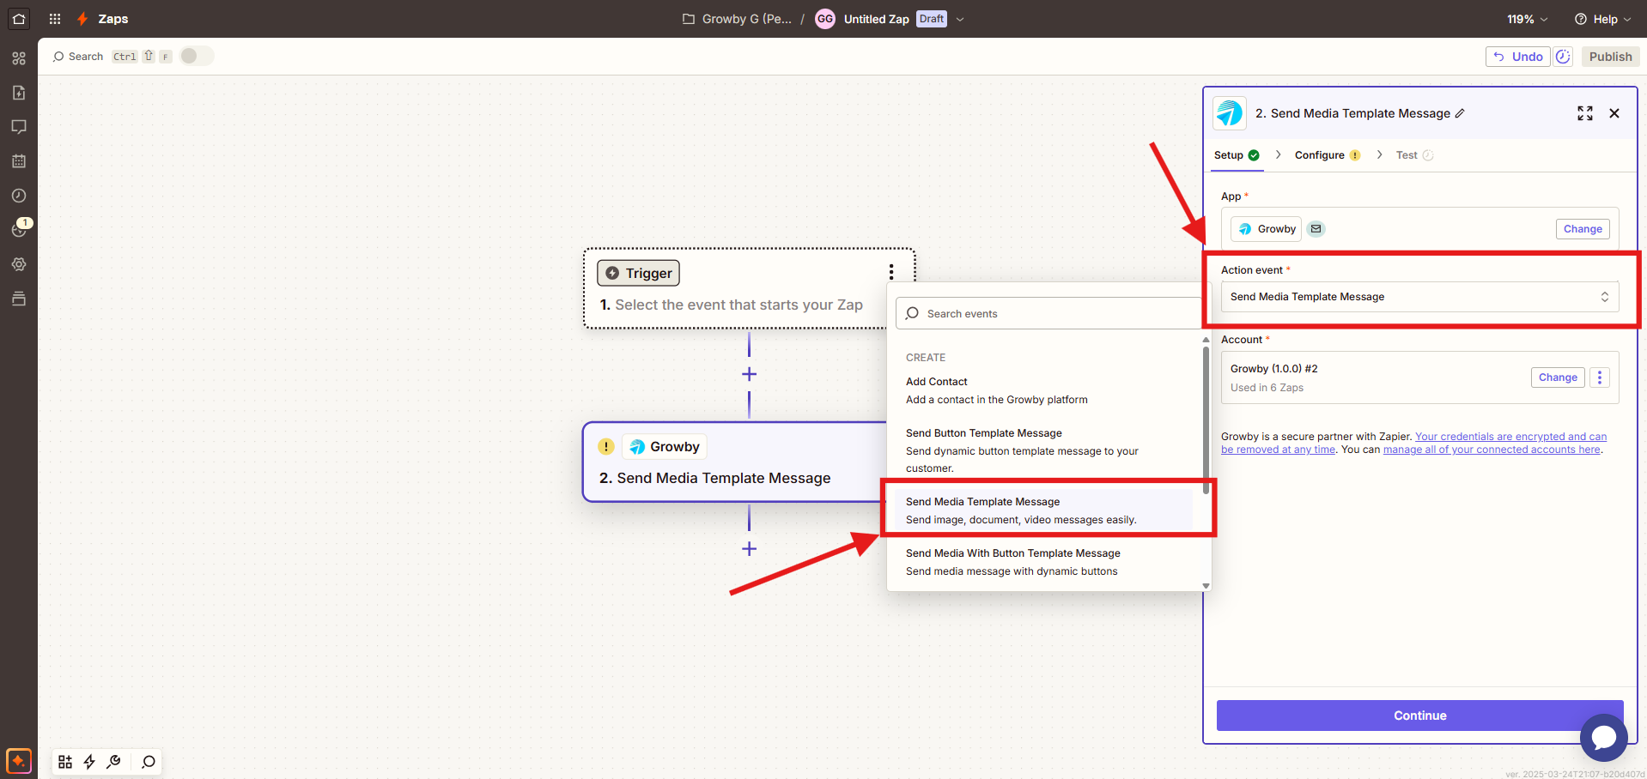The image size is (1647, 779).
Task: Click the magnifier icon in bottom toolbar
Action: tap(149, 762)
